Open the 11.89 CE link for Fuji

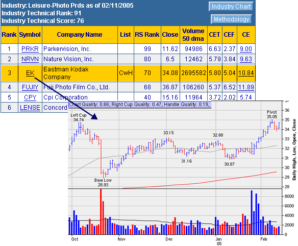(x=246, y=87)
